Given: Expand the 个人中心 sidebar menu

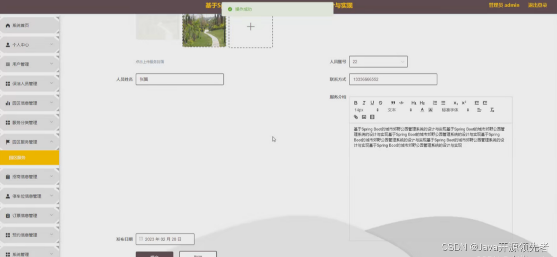Looking at the screenshot, I should [x=29, y=45].
